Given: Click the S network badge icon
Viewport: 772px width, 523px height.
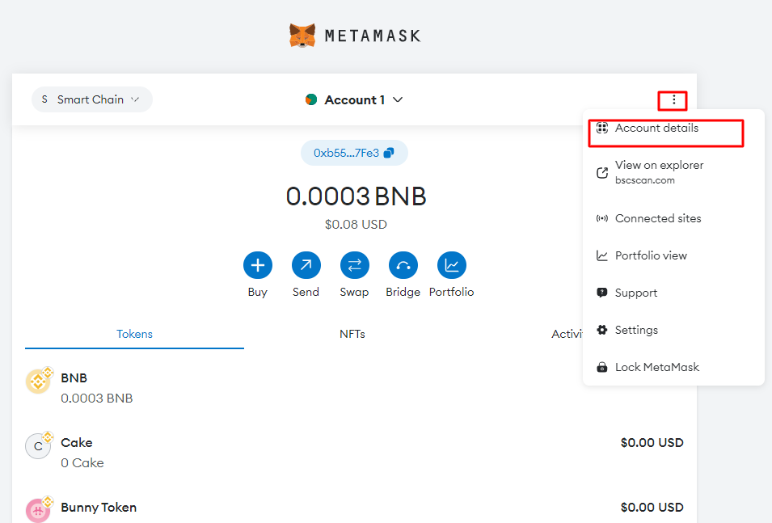Looking at the screenshot, I should [x=44, y=99].
